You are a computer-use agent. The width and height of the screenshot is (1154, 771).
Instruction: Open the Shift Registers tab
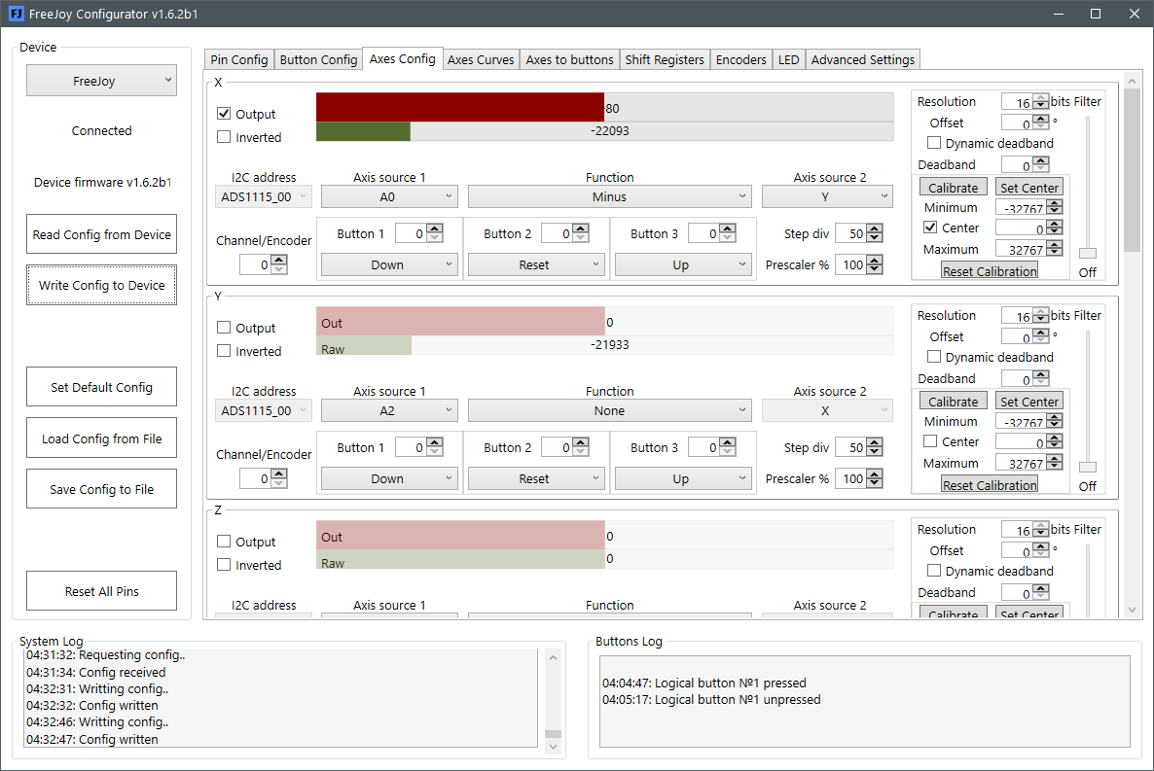[664, 59]
